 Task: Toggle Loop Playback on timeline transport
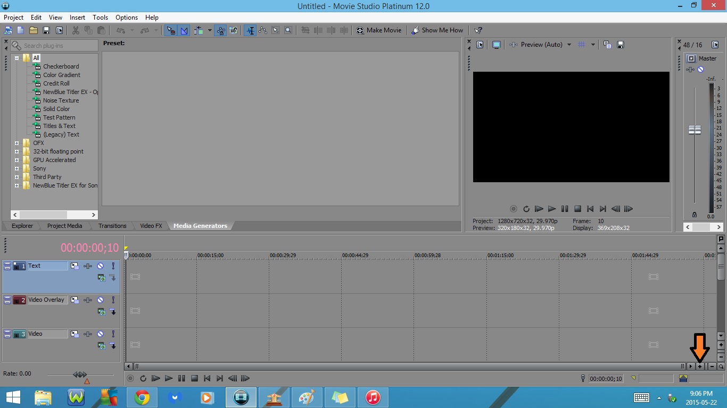pyautogui.click(x=143, y=378)
